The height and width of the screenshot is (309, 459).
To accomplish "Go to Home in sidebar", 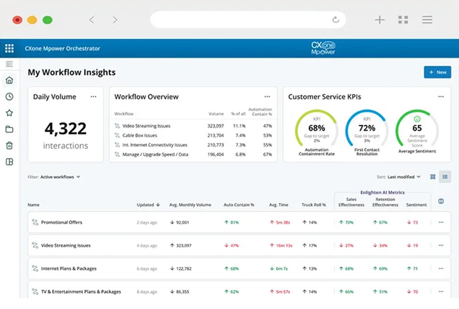I will tap(9, 80).
